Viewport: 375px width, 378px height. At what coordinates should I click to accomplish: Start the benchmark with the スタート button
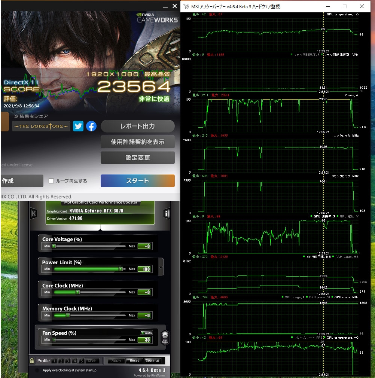[x=137, y=180]
